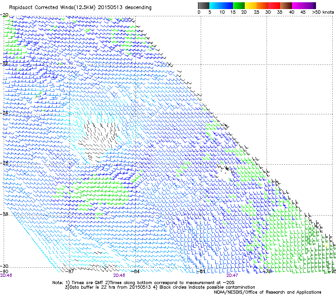336x295 pixels.
Task: Click the orange 25-30 knots legend swatch
Action: click(262, 5)
